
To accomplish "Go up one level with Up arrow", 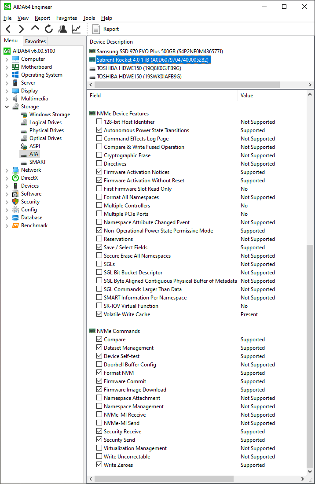I will [35, 28].
